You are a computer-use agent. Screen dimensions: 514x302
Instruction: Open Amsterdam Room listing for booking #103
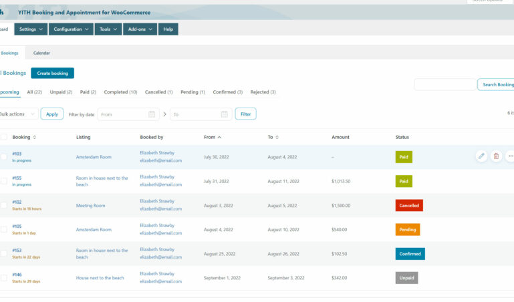coord(94,157)
